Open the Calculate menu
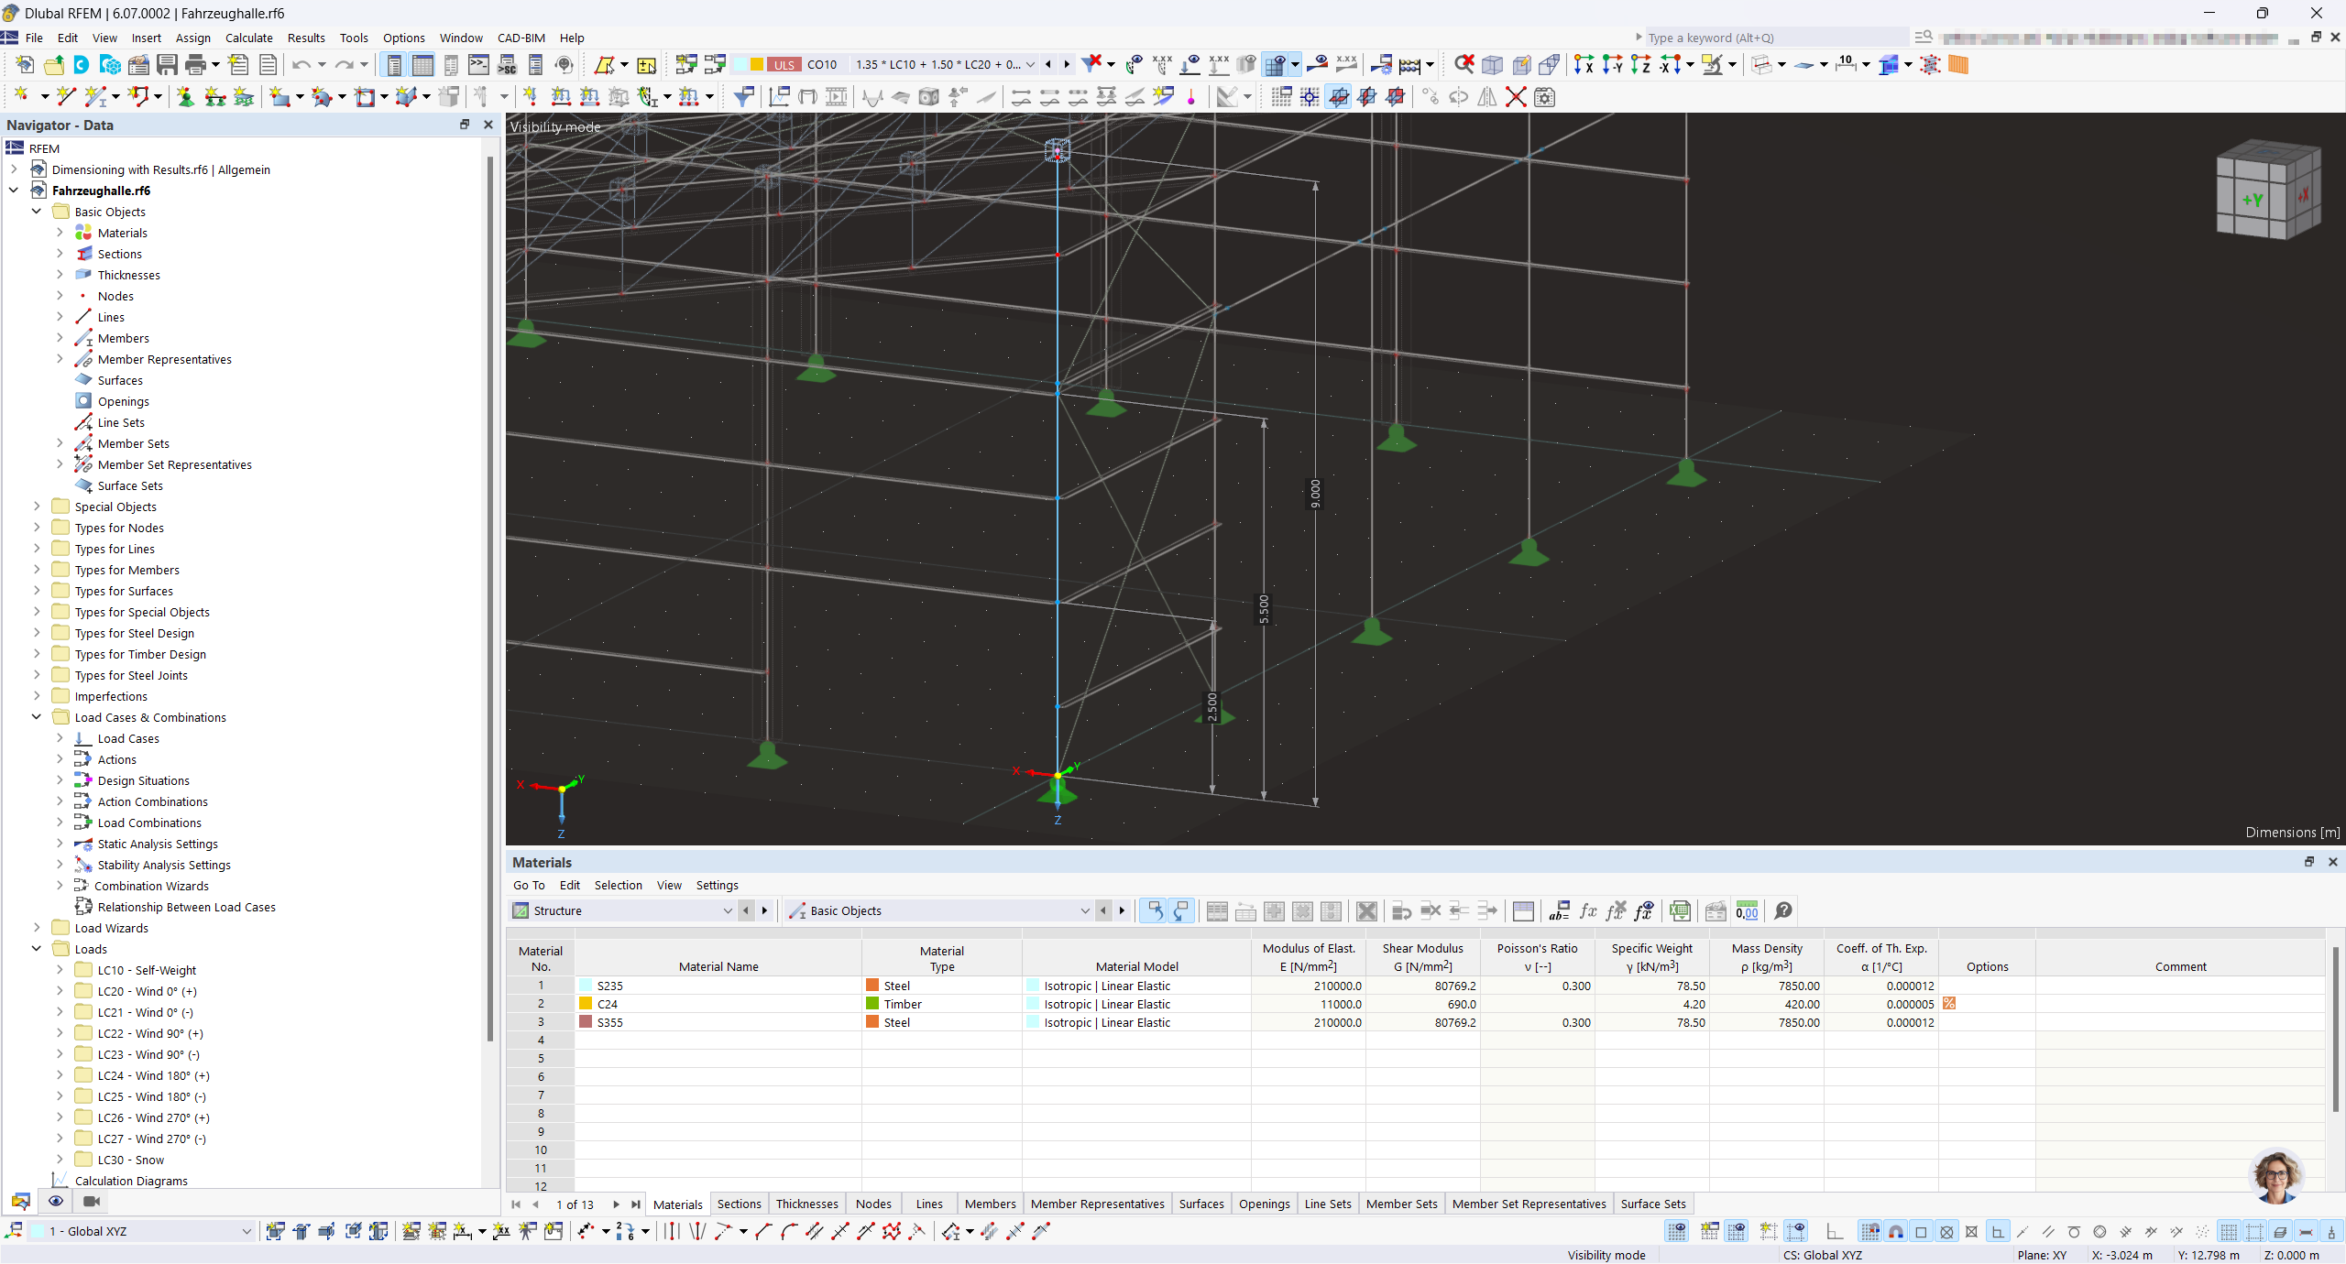Screen dimensions: 2346x1264 coord(249,38)
